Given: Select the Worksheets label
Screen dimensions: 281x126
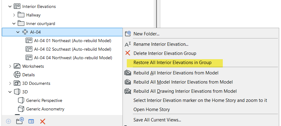Looking at the screenshot, I should click(33, 66).
